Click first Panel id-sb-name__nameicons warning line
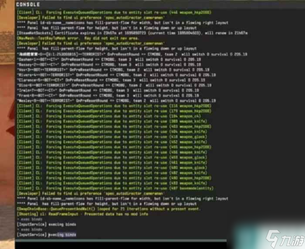 [x=122, y=23]
